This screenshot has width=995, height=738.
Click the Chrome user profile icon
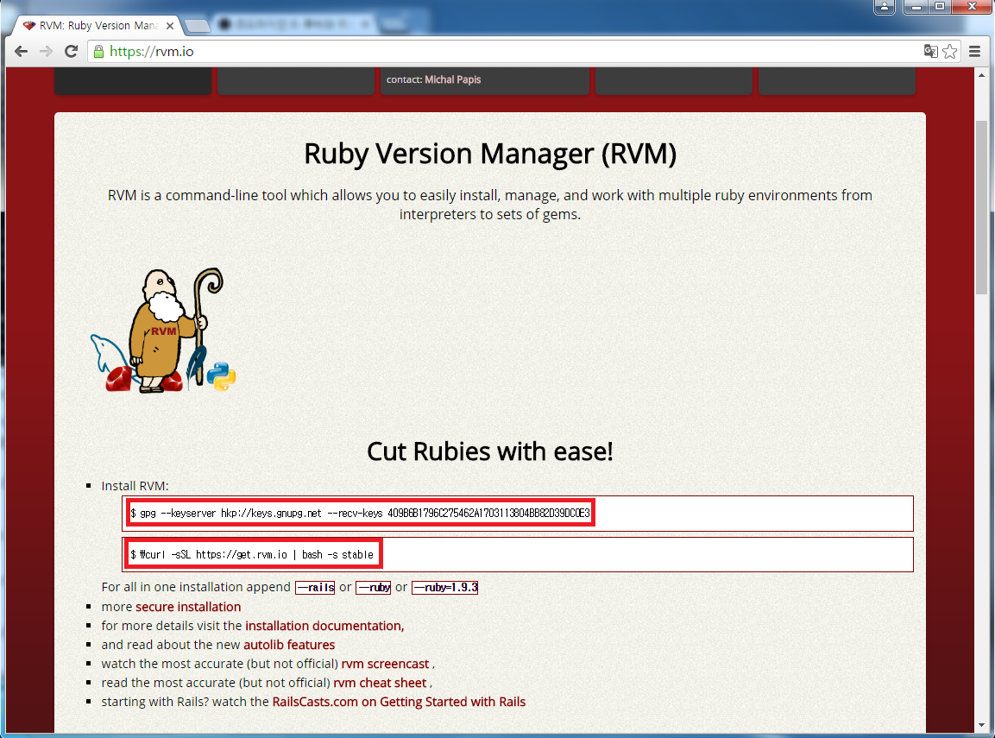coord(885,6)
